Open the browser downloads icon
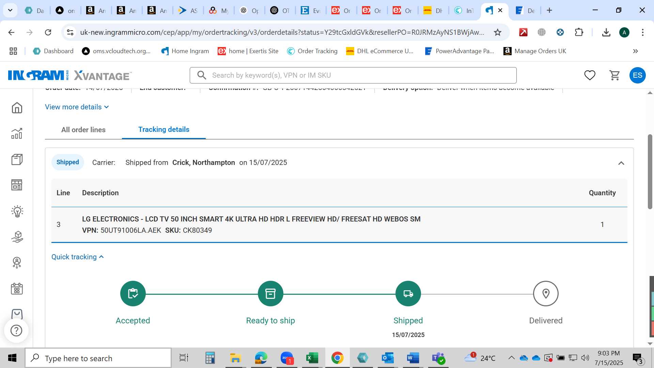The image size is (654, 368). pyautogui.click(x=606, y=32)
